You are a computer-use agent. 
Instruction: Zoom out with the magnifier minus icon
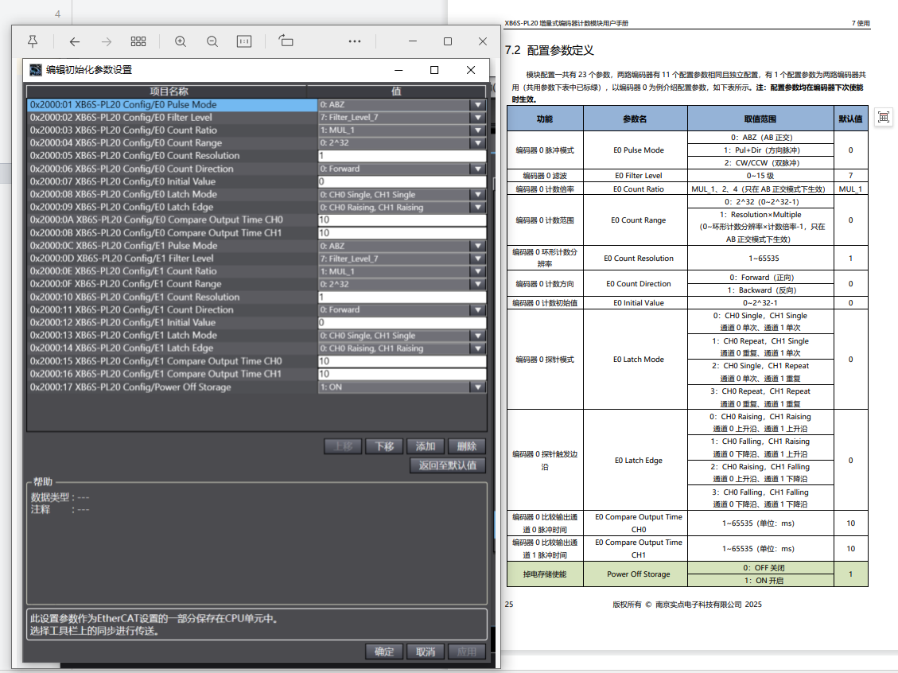point(212,41)
